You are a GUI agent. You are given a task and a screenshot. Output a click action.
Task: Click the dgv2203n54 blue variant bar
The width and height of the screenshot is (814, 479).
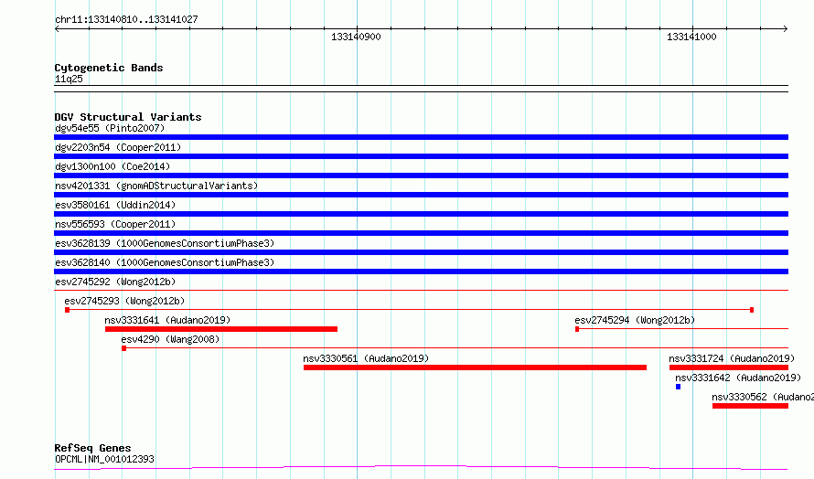click(421, 156)
